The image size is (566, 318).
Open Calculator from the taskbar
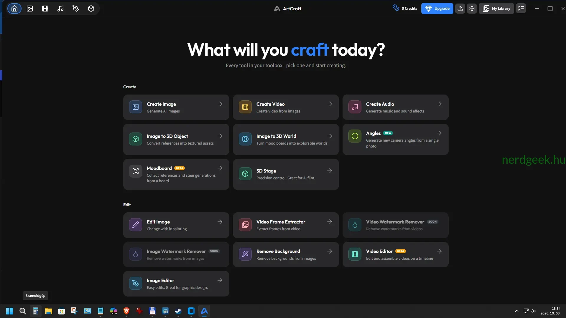click(35, 311)
